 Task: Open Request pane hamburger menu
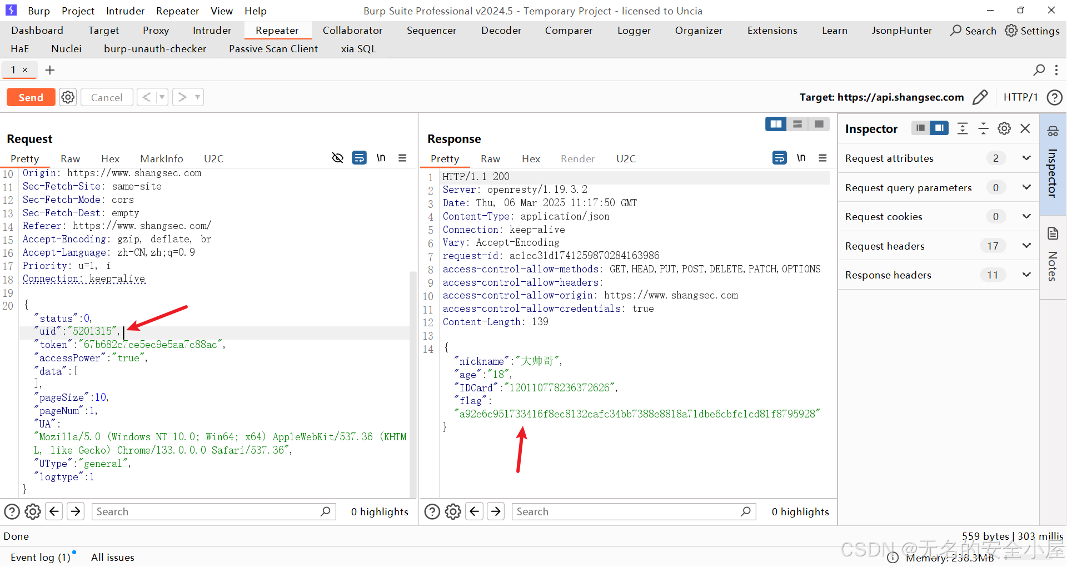(402, 158)
